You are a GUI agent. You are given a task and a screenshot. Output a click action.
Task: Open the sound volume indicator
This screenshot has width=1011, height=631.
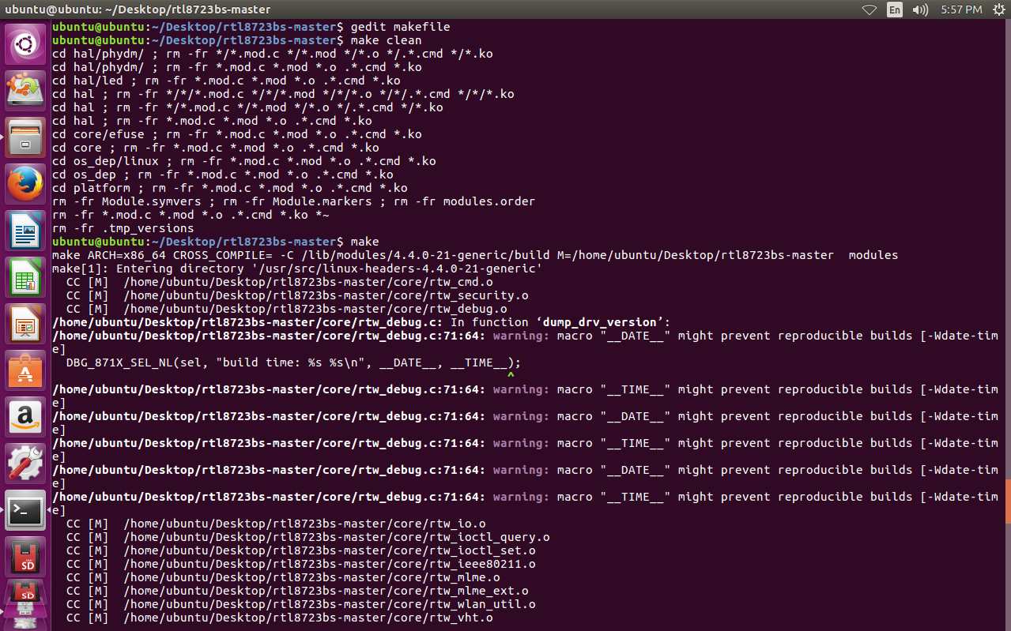click(x=920, y=9)
